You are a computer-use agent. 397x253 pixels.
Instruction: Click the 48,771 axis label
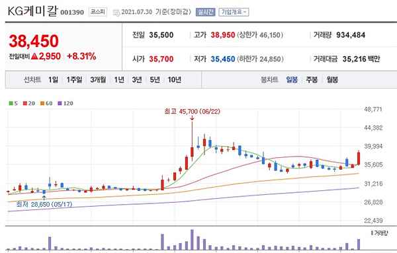tap(373, 109)
